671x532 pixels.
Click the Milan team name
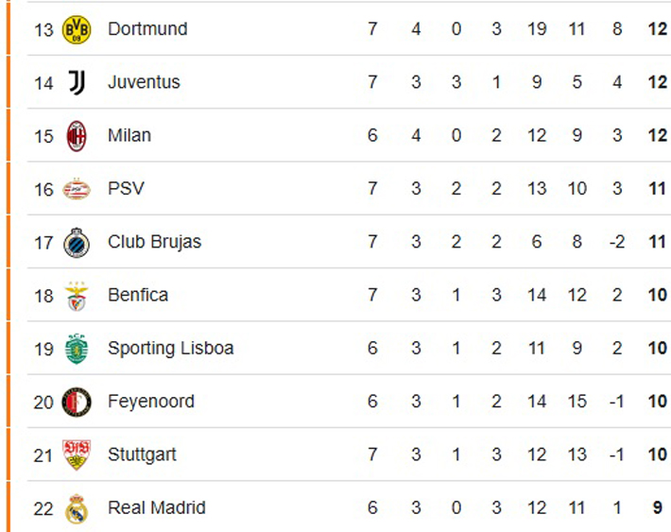pos(129,136)
